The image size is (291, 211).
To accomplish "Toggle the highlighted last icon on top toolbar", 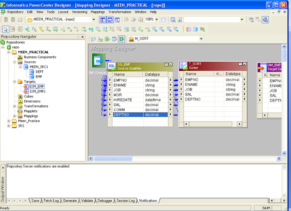I will tap(266, 20).
